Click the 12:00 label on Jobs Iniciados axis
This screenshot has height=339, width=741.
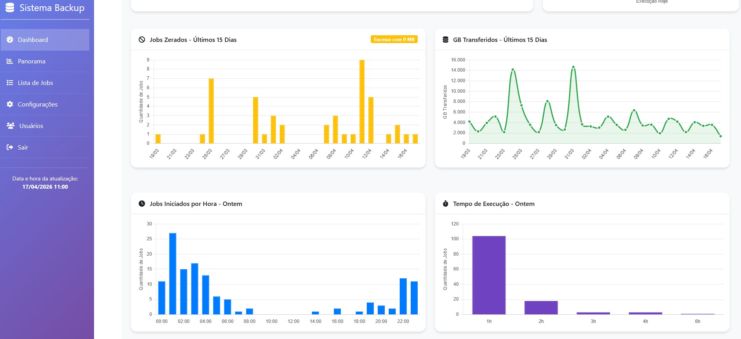(x=294, y=321)
